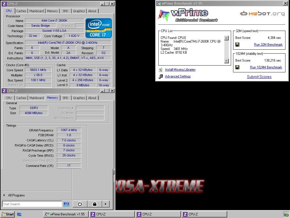290x218 pixels.
Task: Click the Advanced Settings wrench icon
Action: tap(161, 76)
